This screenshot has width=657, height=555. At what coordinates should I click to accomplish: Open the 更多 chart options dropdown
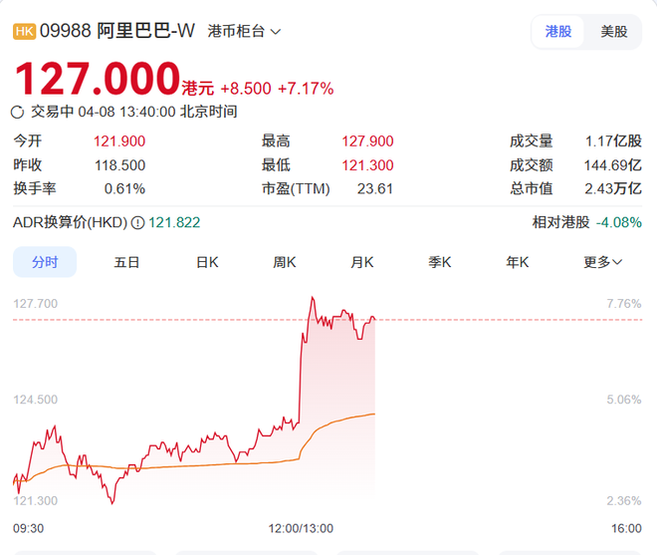click(x=602, y=262)
